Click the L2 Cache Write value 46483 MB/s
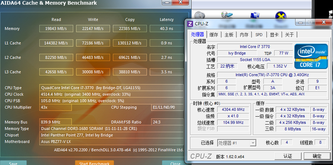Viewport: 333px width, 165px height. coord(93,57)
